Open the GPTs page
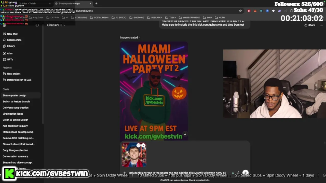Image resolution: width=326 pixels, height=183 pixels. point(8,59)
